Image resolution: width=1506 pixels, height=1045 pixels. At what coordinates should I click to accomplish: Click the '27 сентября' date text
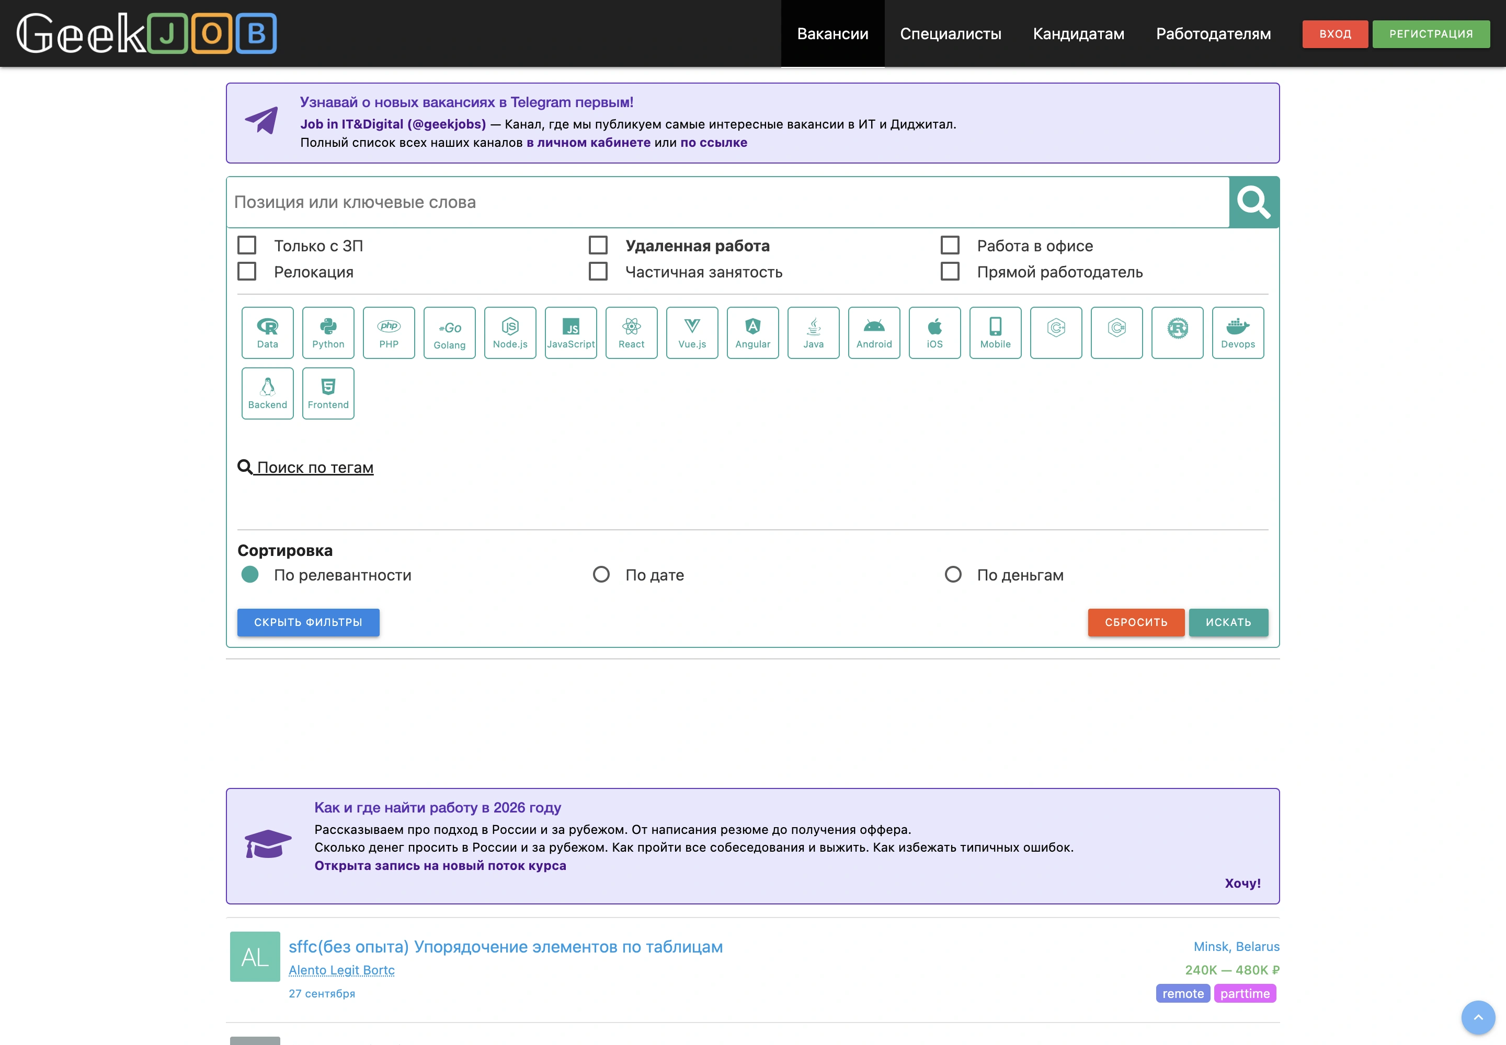pyautogui.click(x=322, y=993)
